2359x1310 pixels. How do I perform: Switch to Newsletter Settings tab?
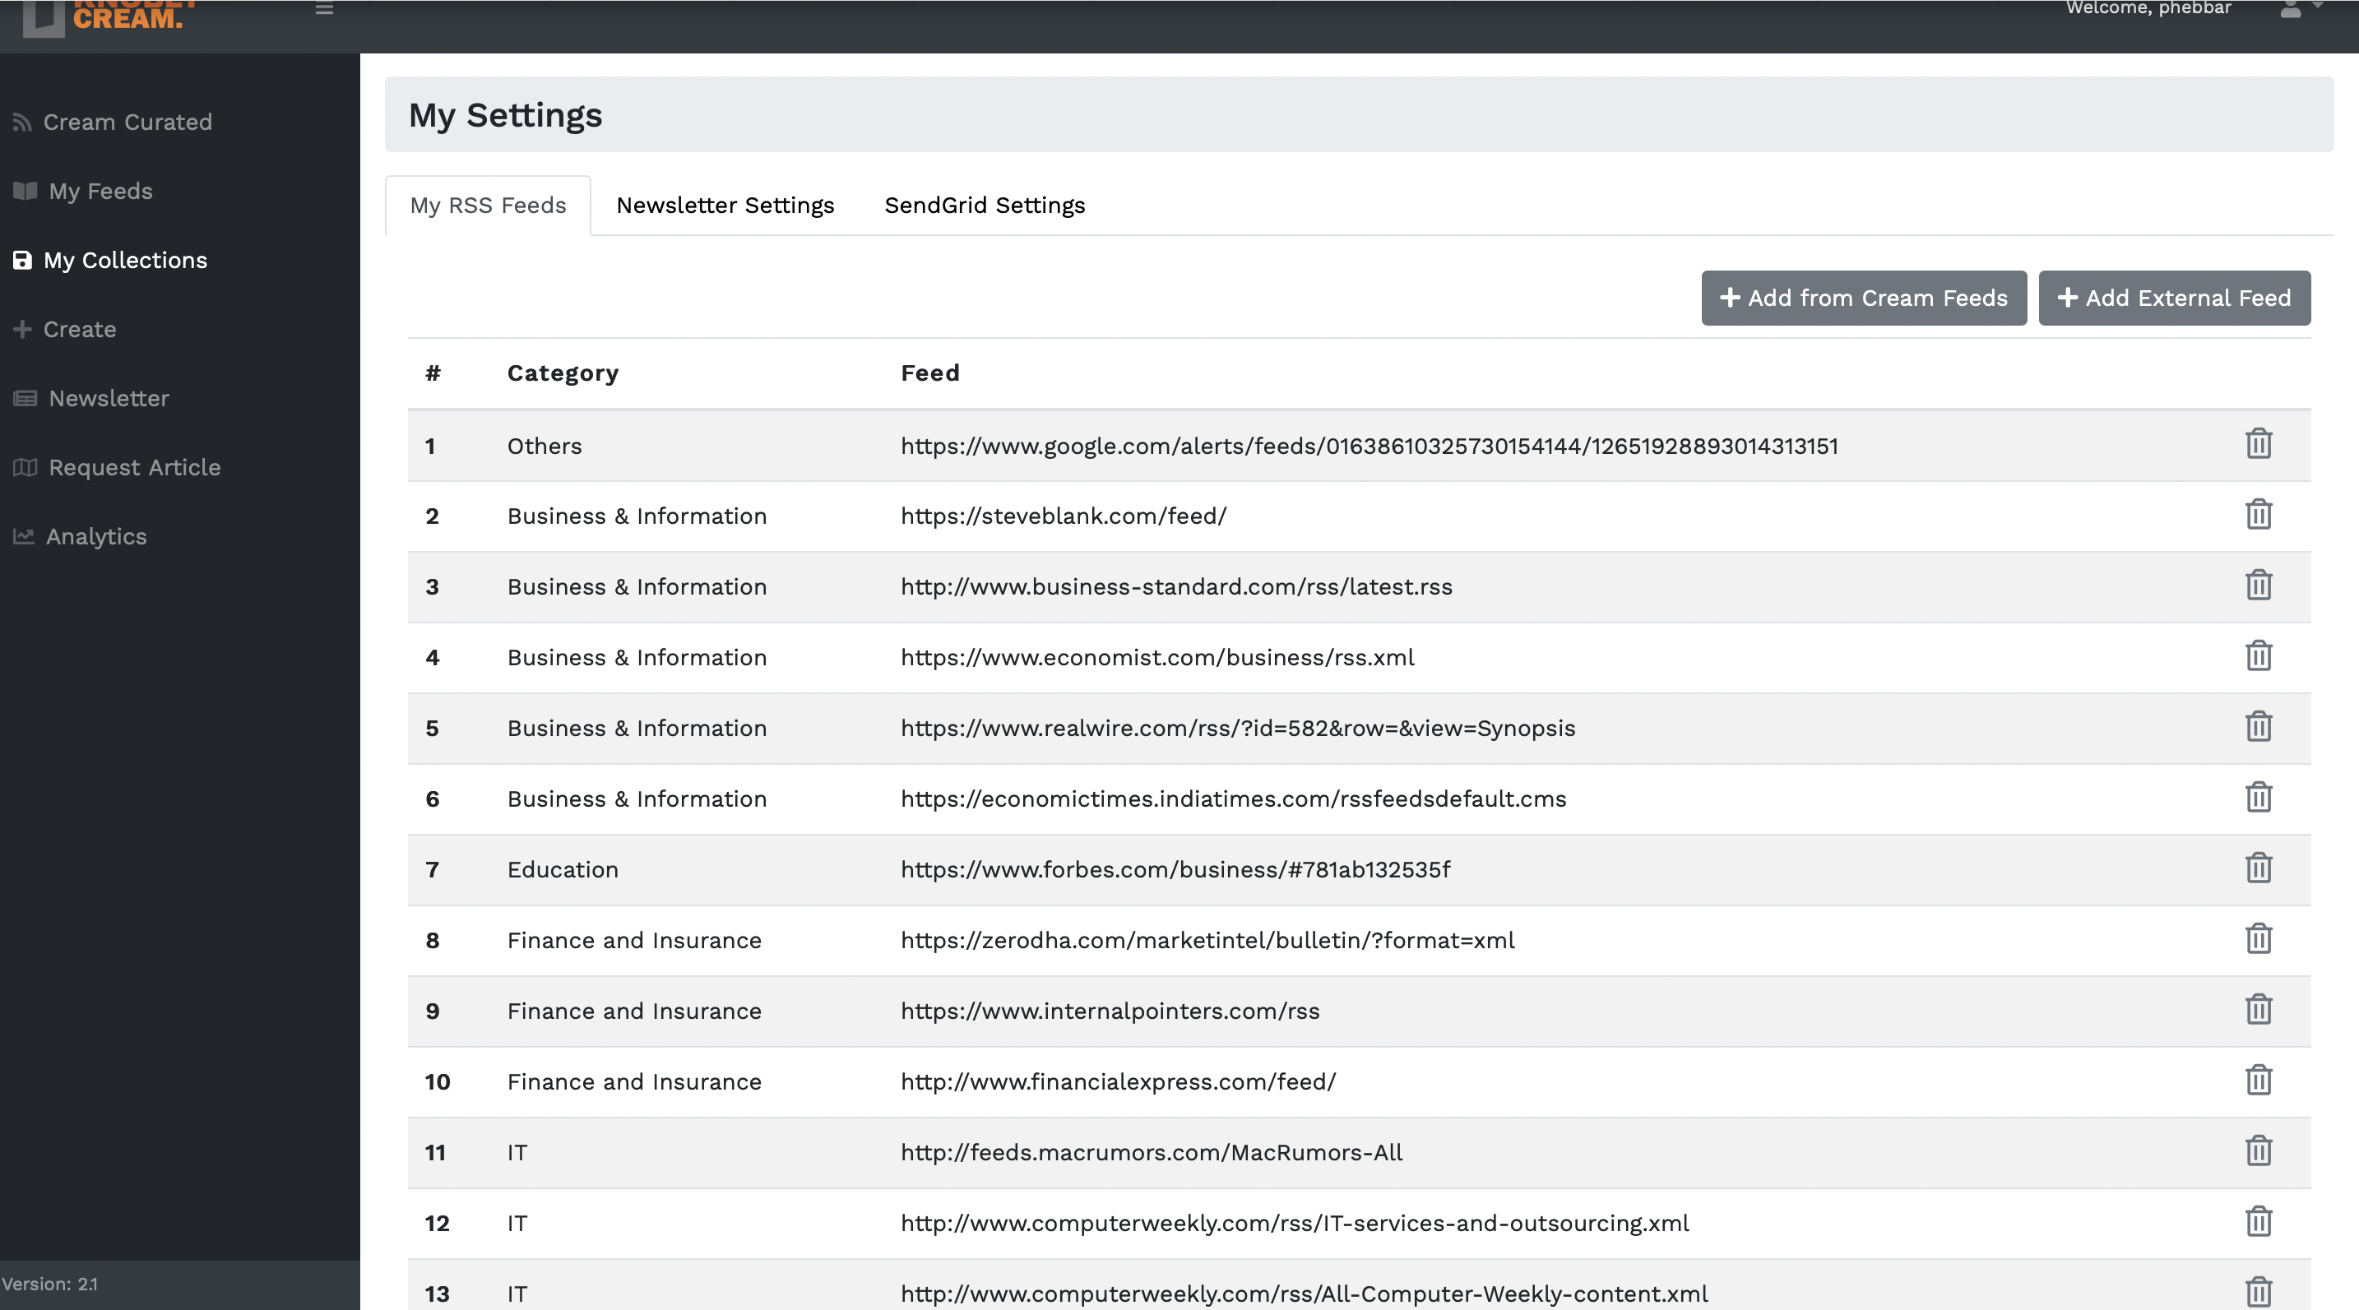725,205
